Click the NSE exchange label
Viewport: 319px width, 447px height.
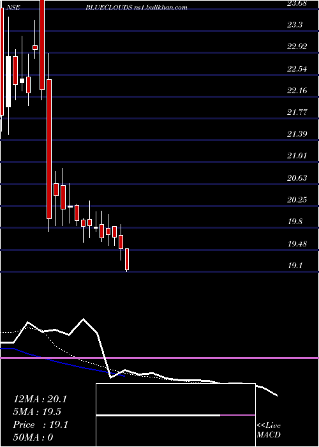pyautogui.click(x=13, y=8)
